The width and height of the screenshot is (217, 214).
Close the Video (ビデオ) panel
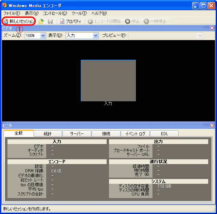click(x=212, y=28)
